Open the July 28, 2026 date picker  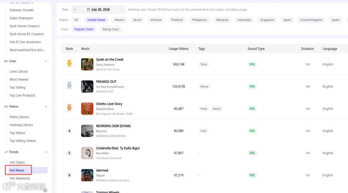point(98,10)
